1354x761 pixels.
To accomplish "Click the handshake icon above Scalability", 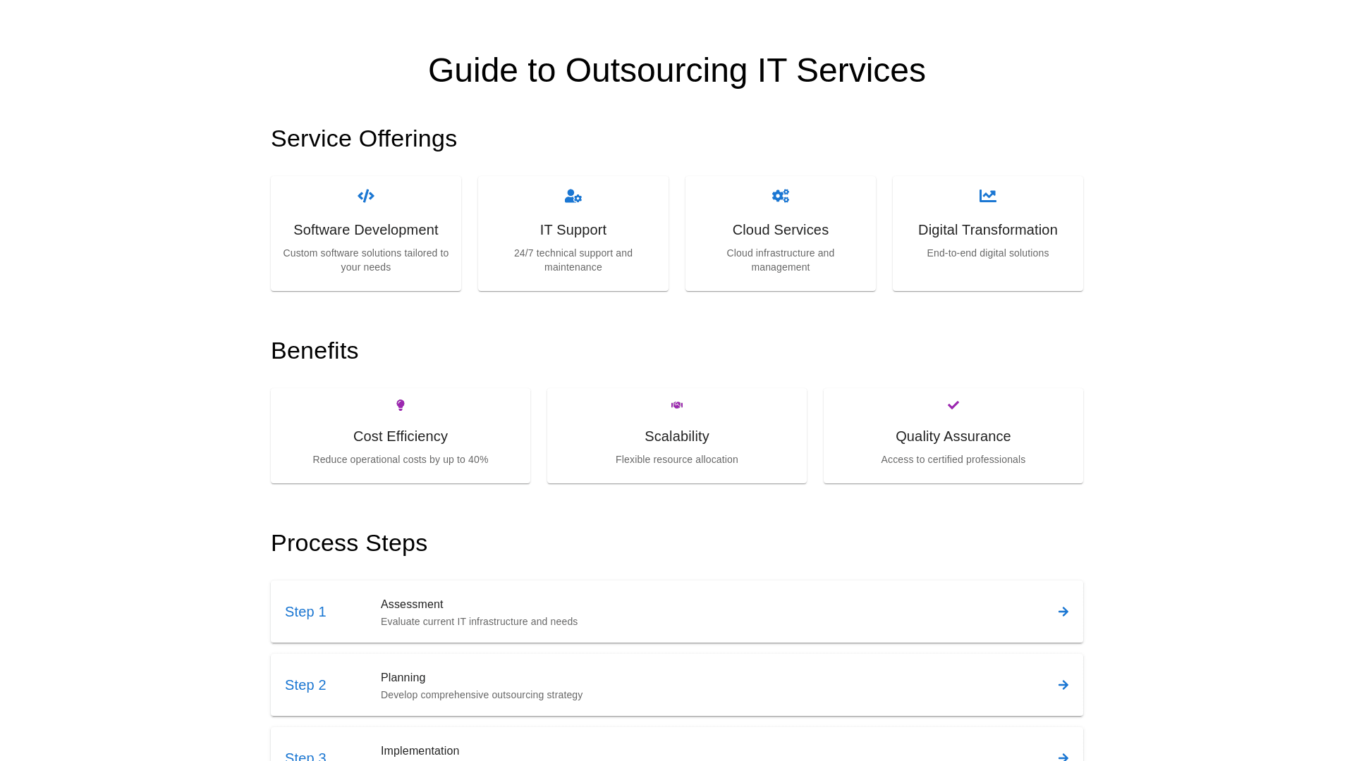I will tap(677, 405).
